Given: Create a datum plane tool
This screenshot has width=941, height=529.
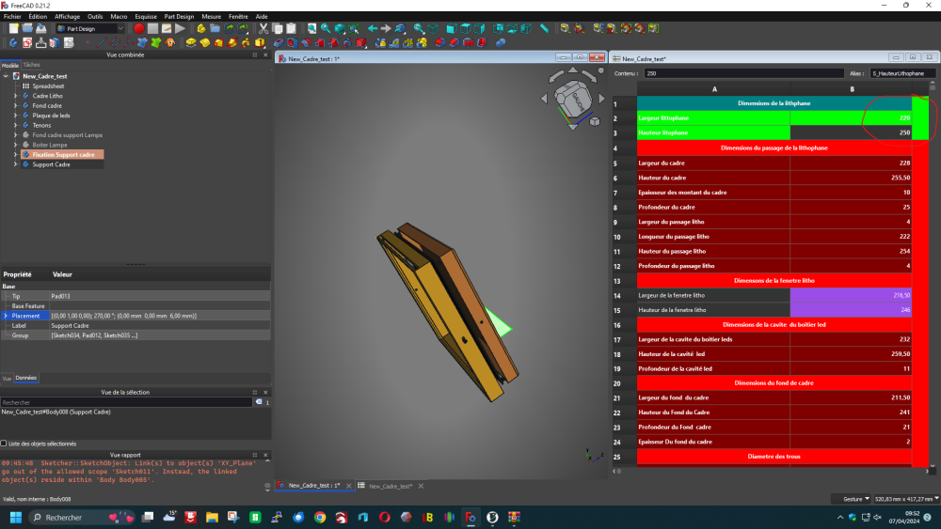Looking at the screenshot, I should [115, 42].
